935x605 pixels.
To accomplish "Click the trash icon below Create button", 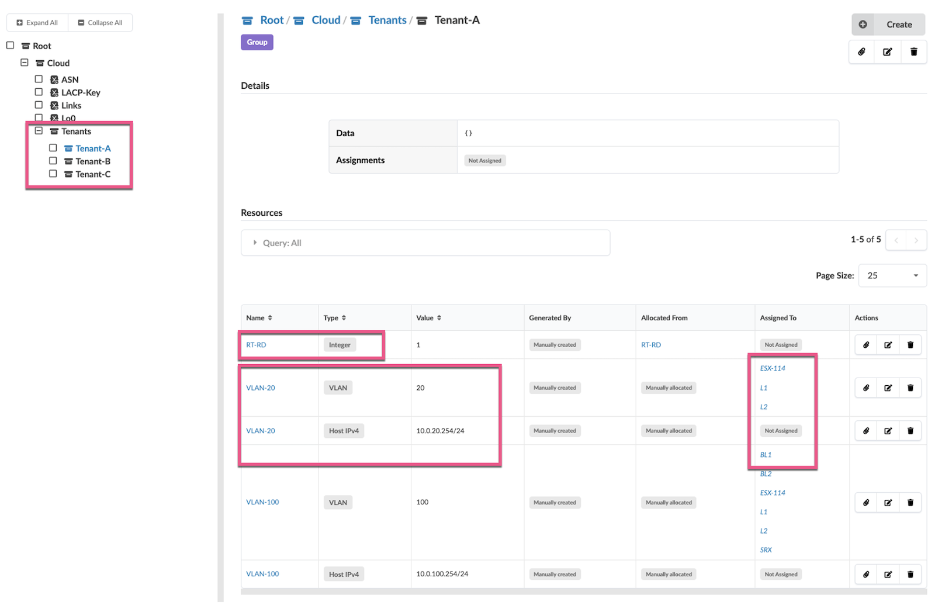I will coord(914,52).
